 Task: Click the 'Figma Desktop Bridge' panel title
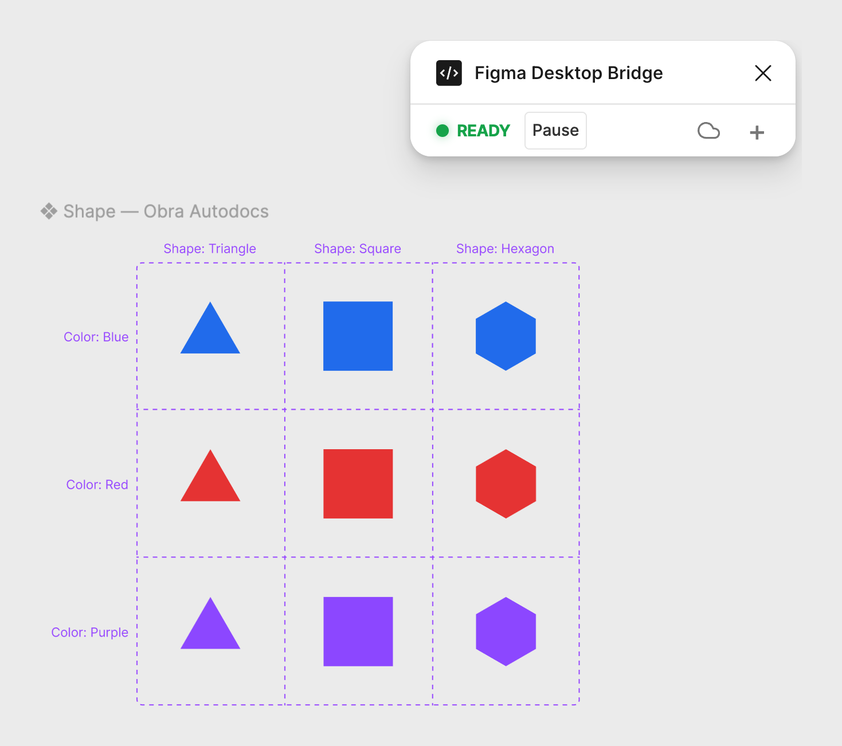click(569, 73)
